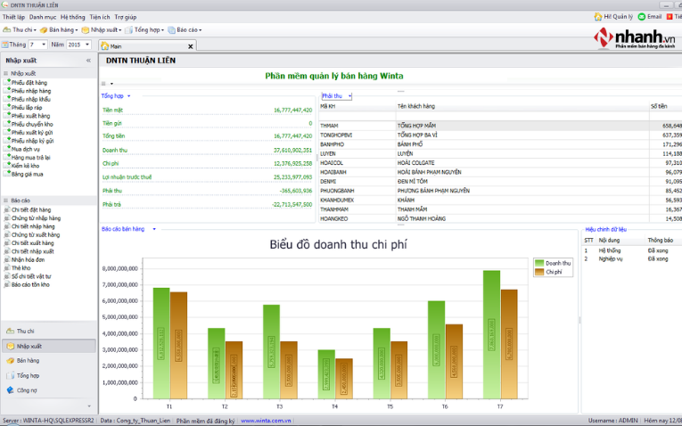The image size is (682, 426).
Task: Select customer row BÁNH PHỐ
Action: click(x=500, y=144)
